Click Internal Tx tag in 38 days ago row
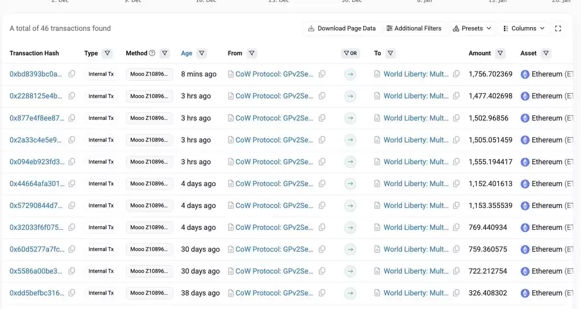Image resolution: width=581 pixels, height=309 pixels. point(101,293)
